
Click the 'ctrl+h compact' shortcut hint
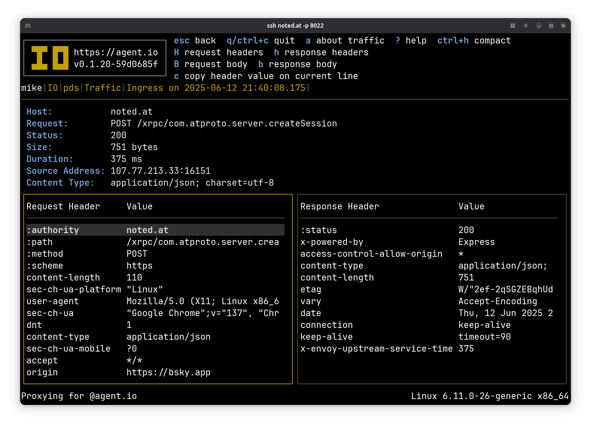(474, 40)
